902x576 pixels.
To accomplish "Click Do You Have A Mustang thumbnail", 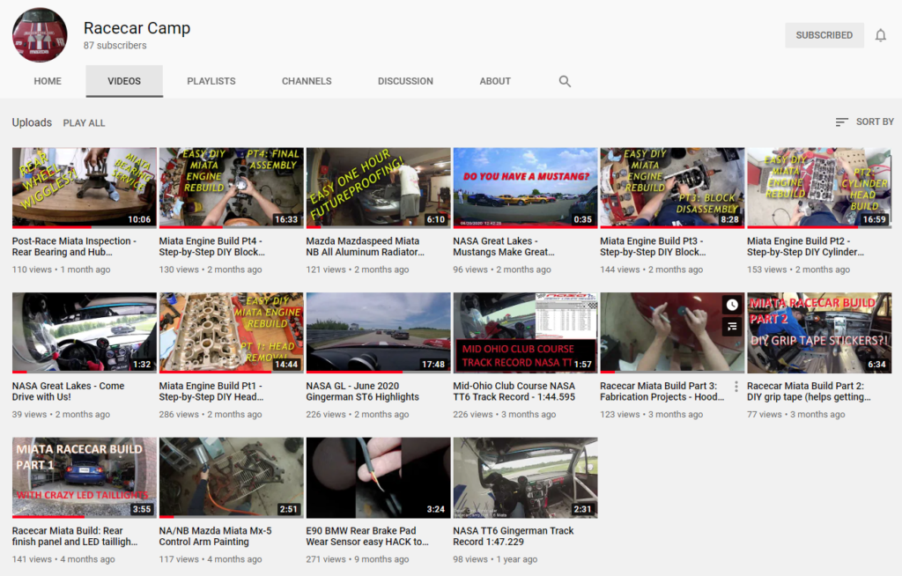I will pyautogui.click(x=525, y=188).
